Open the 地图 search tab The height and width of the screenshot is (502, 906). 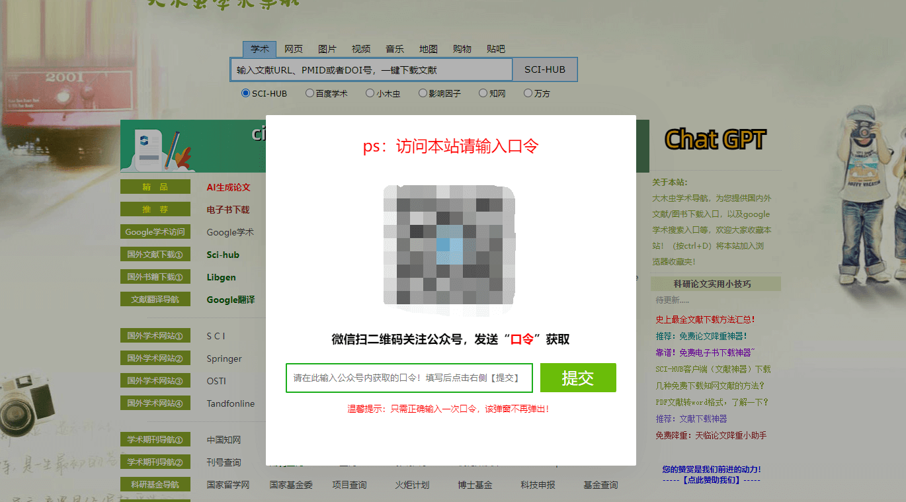(x=429, y=49)
